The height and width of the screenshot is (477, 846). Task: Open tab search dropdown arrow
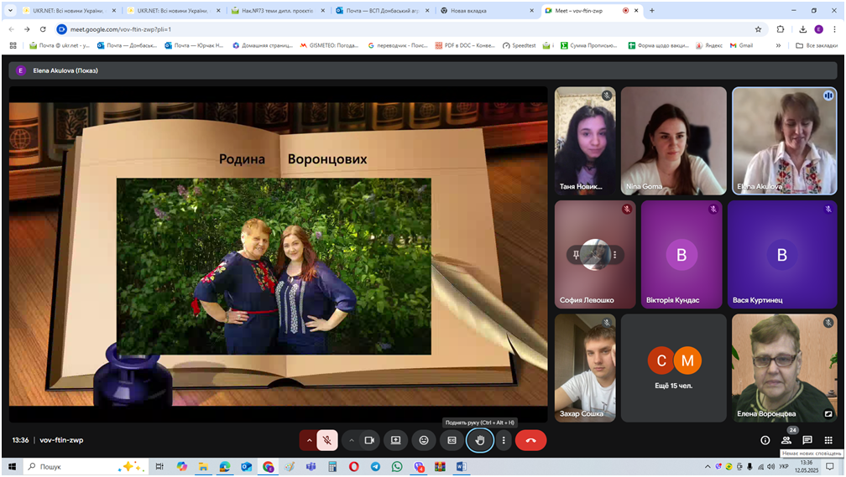(10, 10)
